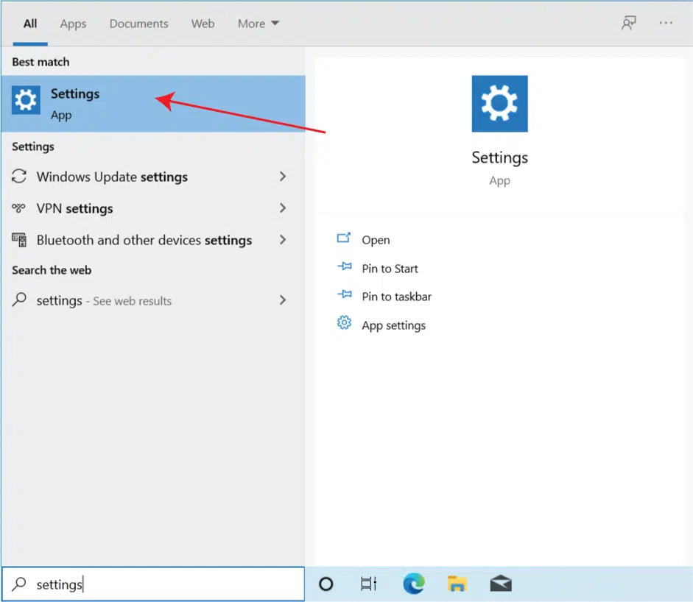This screenshot has width=693, height=602.
Task: Open File Explorer from taskbar
Action: (457, 584)
